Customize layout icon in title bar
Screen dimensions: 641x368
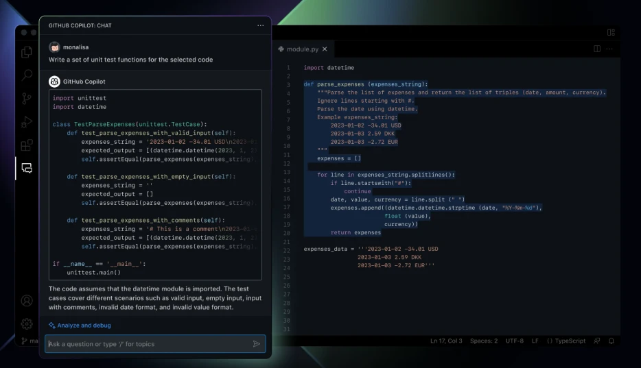(611, 32)
